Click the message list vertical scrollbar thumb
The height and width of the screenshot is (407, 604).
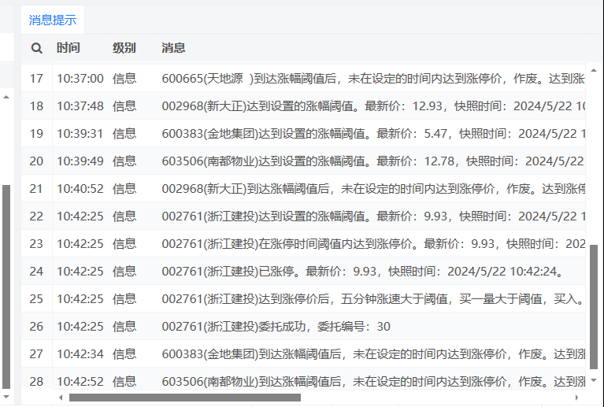(x=594, y=307)
